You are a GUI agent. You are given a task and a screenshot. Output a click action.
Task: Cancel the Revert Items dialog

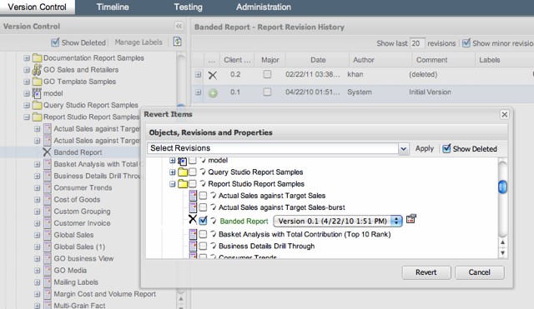click(479, 272)
